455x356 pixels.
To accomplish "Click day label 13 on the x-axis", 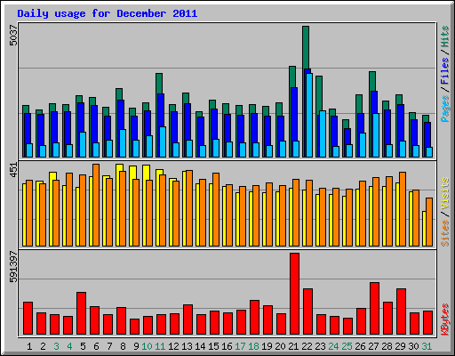I will pyautogui.click(x=187, y=346).
